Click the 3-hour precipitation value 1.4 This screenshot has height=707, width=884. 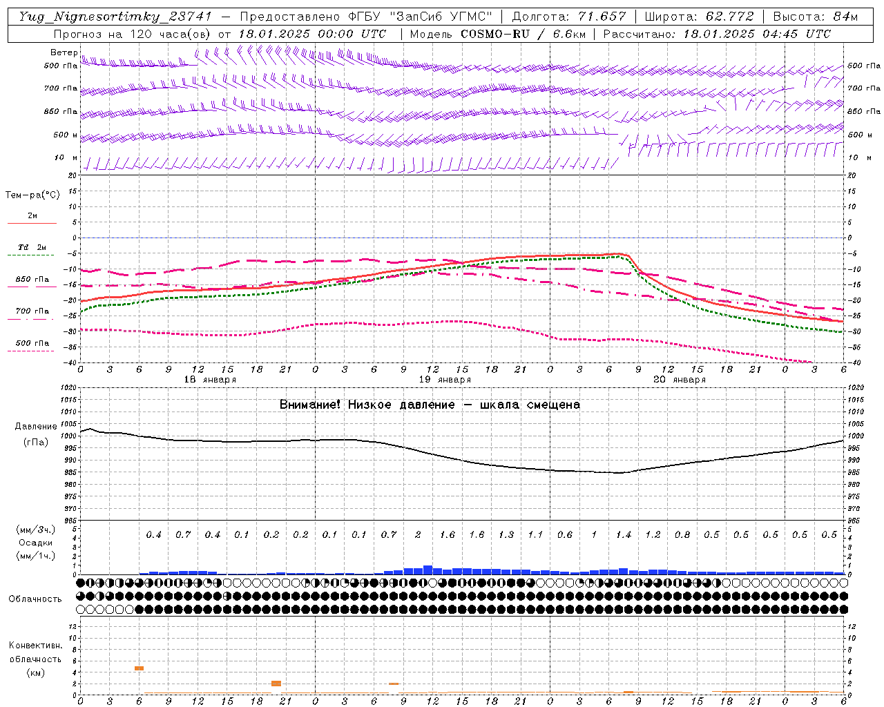[624, 534]
